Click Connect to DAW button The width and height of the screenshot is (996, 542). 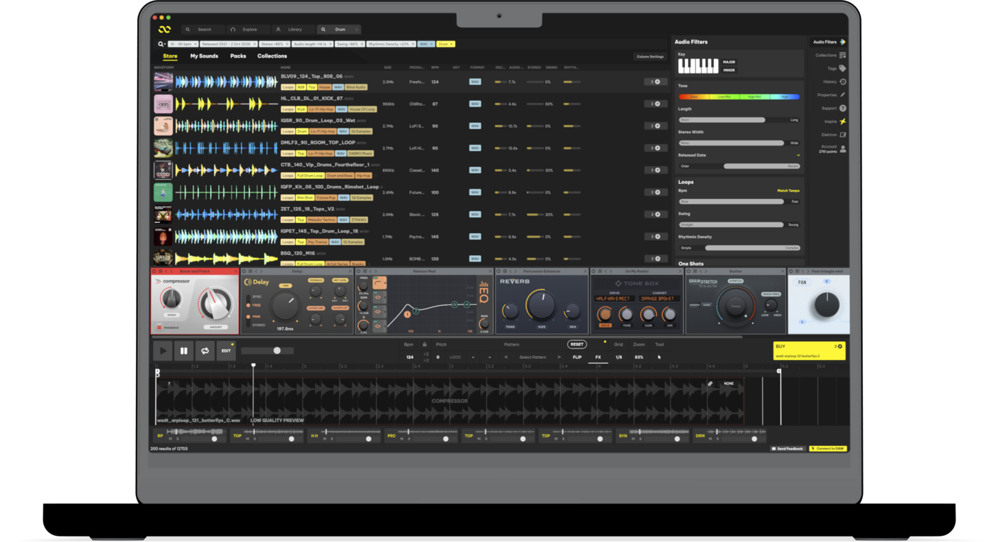point(828,449)
